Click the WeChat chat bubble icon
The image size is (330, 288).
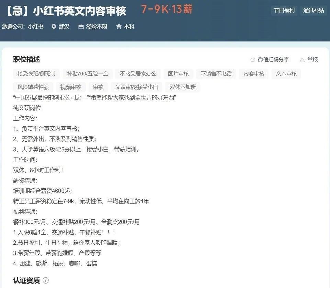coord(253,60)
